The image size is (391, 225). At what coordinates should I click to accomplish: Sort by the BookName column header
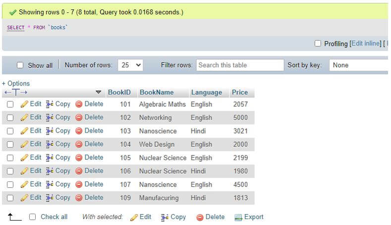coord(157,92)
